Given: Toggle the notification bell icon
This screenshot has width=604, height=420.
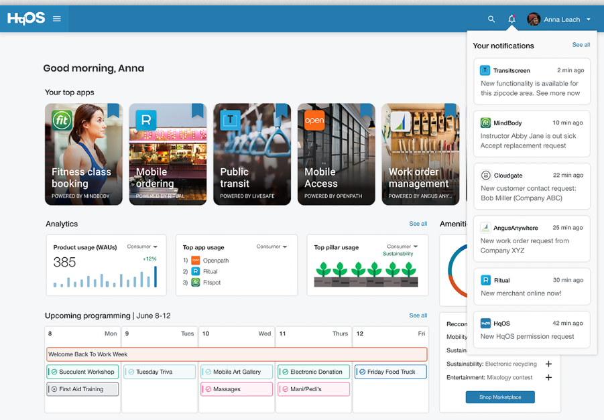Looking at the screenshot, I should (x=511, y=19).
